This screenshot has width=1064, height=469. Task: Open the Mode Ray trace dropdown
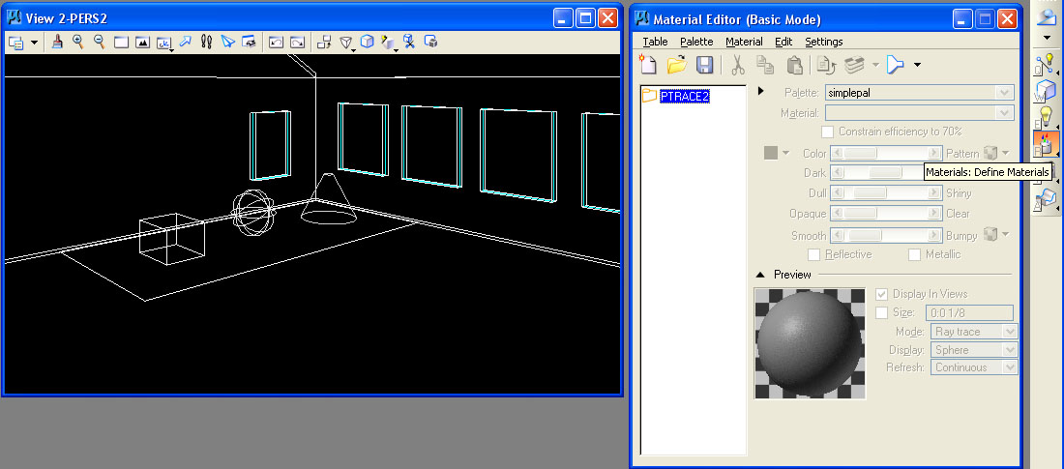coord(974,332)
